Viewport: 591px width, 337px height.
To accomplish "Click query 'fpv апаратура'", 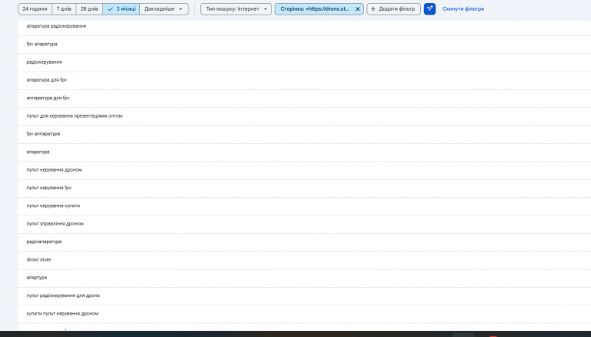I will point(42,44).
